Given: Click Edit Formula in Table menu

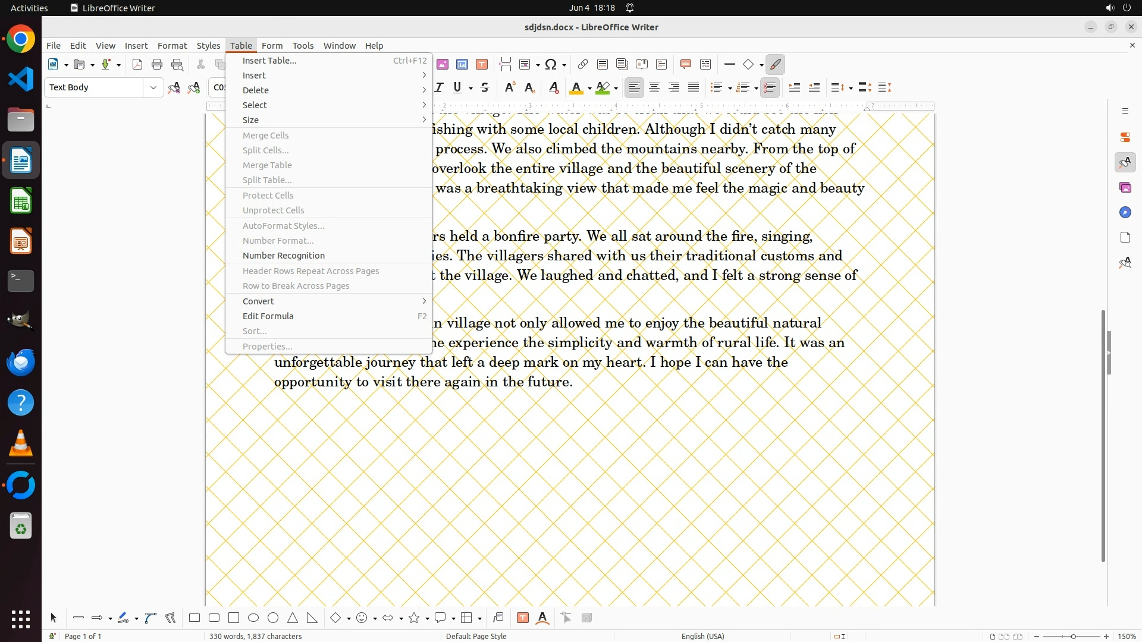Looking at the screenshot, I should coord(268,316).
